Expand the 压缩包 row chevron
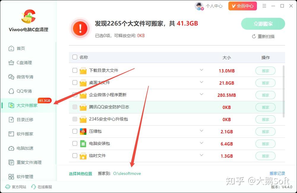Viewport: 297px width, 193px height. pyautogui.click(x=202, y=131)
